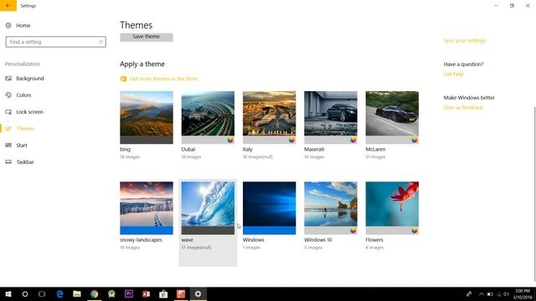Click the Taskbar icon in sidebar
The image size is (536, 301).
8,162
